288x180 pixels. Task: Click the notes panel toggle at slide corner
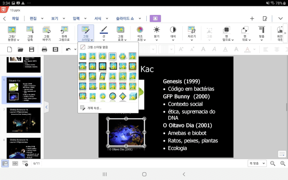282,154
